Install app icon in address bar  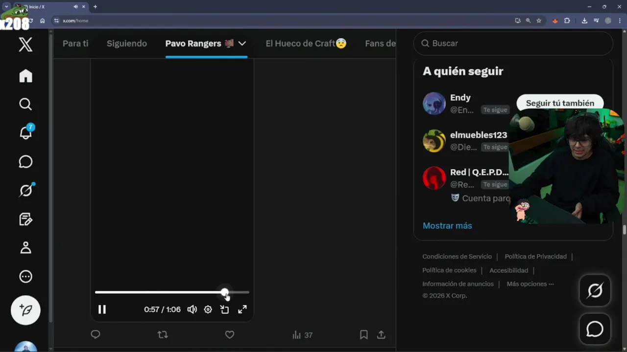[x=518, y=21]
